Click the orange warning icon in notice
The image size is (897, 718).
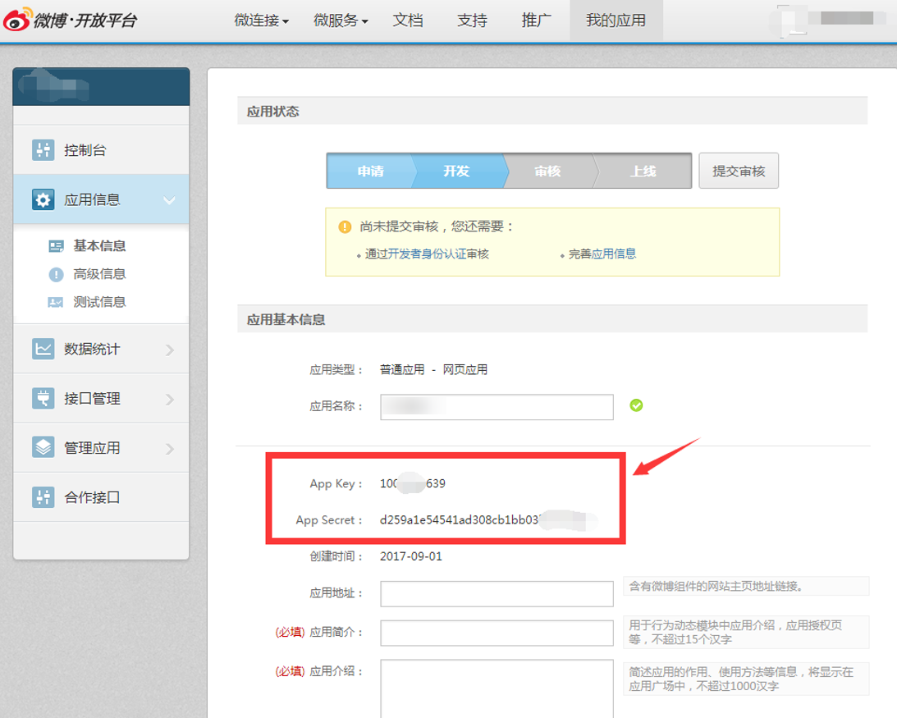(345, 226)
